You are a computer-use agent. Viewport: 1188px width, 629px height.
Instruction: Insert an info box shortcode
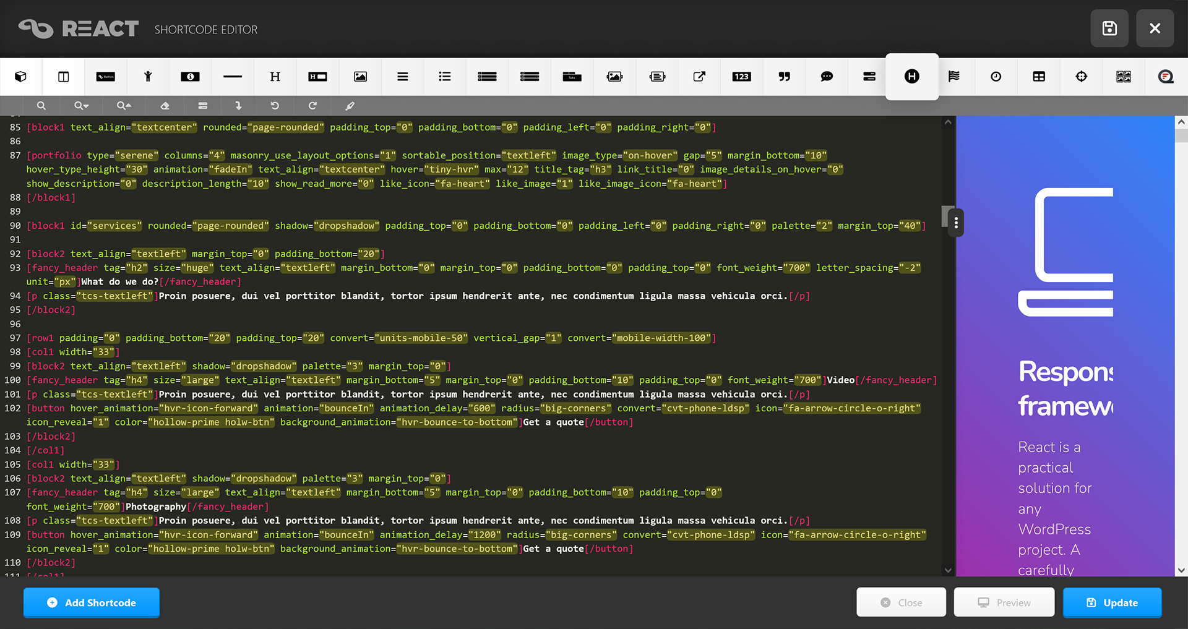pos(190,77)
